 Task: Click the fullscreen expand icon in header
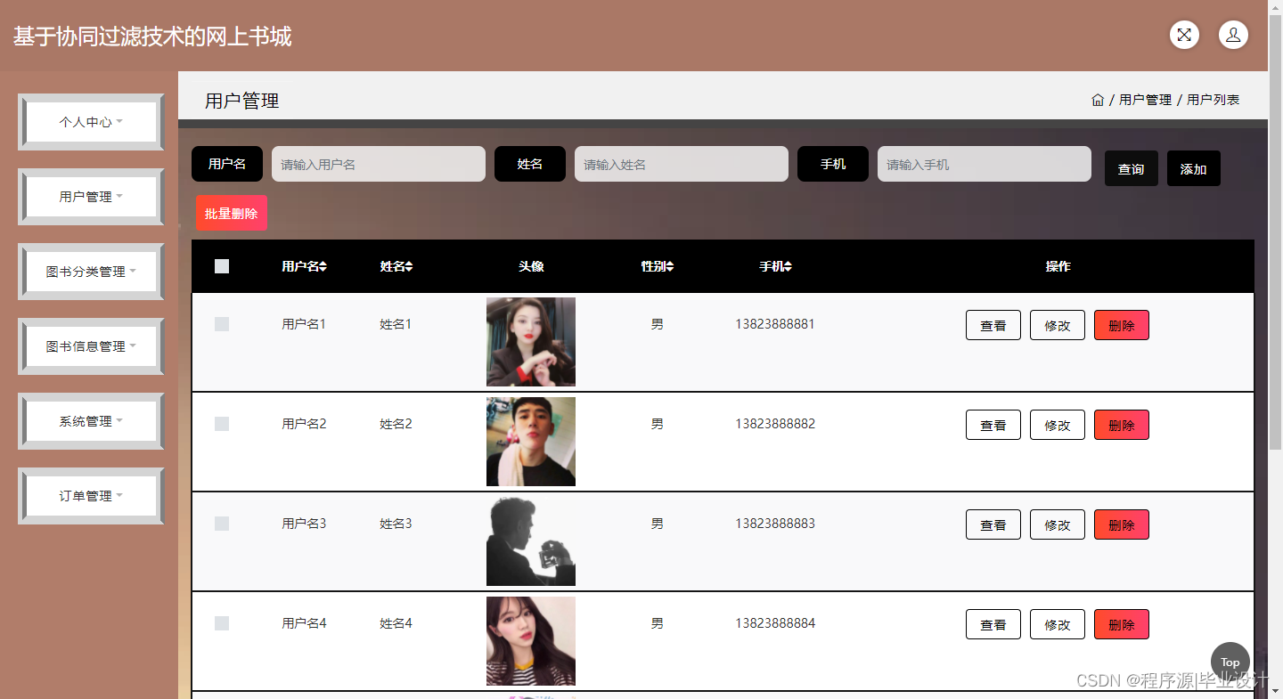(x=1184, y=35)
